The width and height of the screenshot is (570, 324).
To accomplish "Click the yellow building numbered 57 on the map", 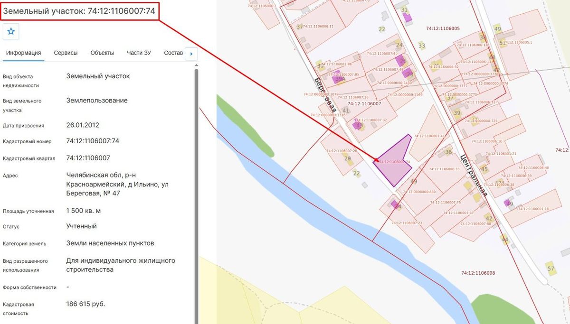I will (550, 268).
